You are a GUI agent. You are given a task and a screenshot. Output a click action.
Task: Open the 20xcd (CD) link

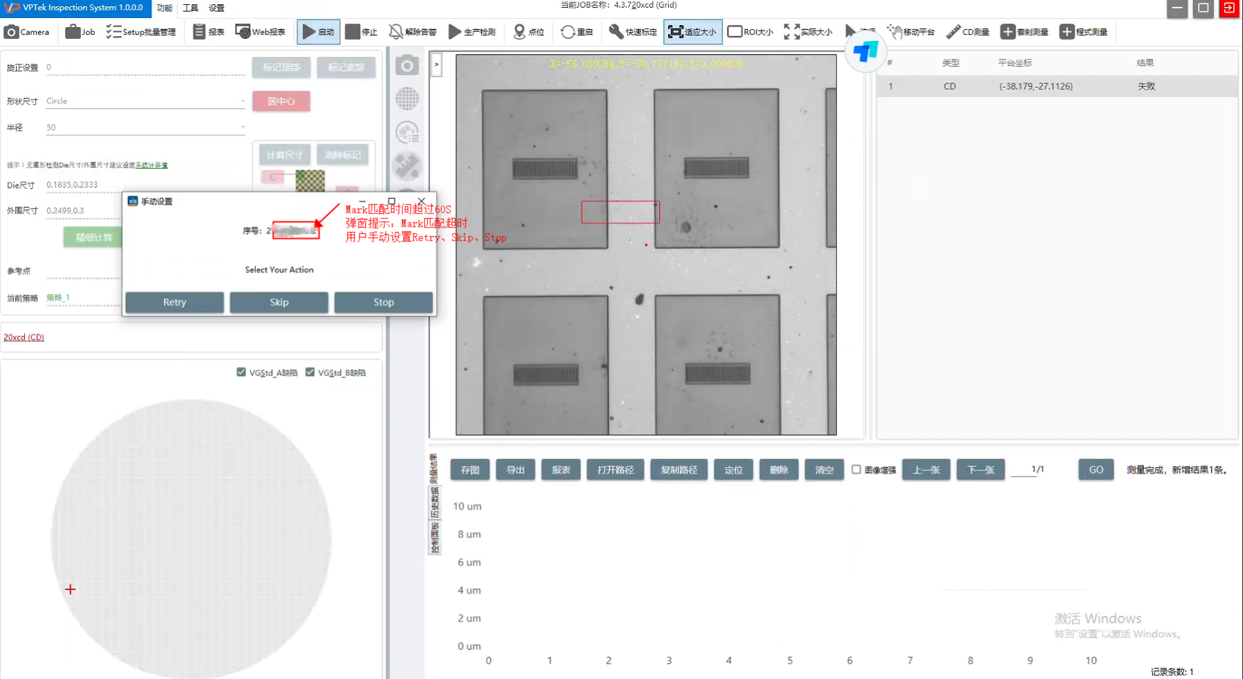point(24,337)
